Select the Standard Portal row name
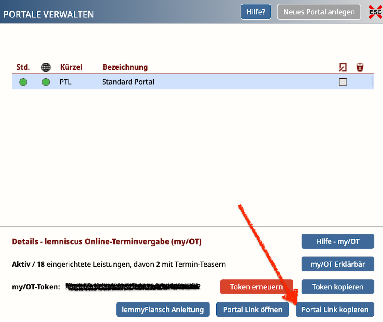Viewport: 383px width, 322px height. pos(128,82)
